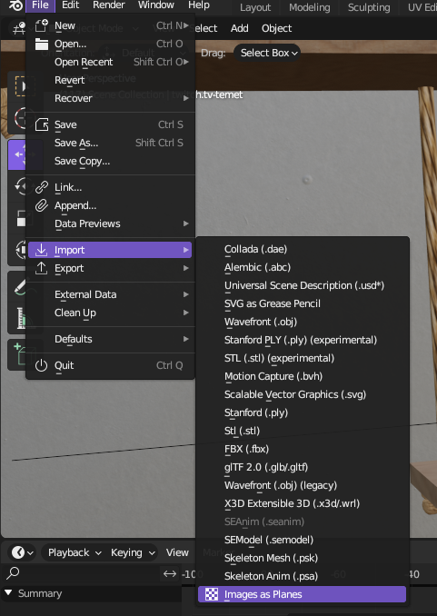Click the Quit power icon
This screenshot has height=616, width=437.
41,365
